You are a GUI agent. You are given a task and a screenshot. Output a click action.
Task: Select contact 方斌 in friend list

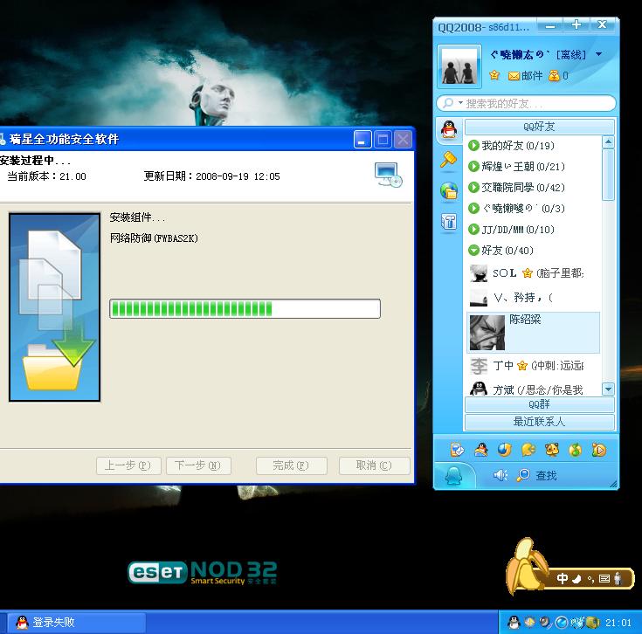(534, 389)
